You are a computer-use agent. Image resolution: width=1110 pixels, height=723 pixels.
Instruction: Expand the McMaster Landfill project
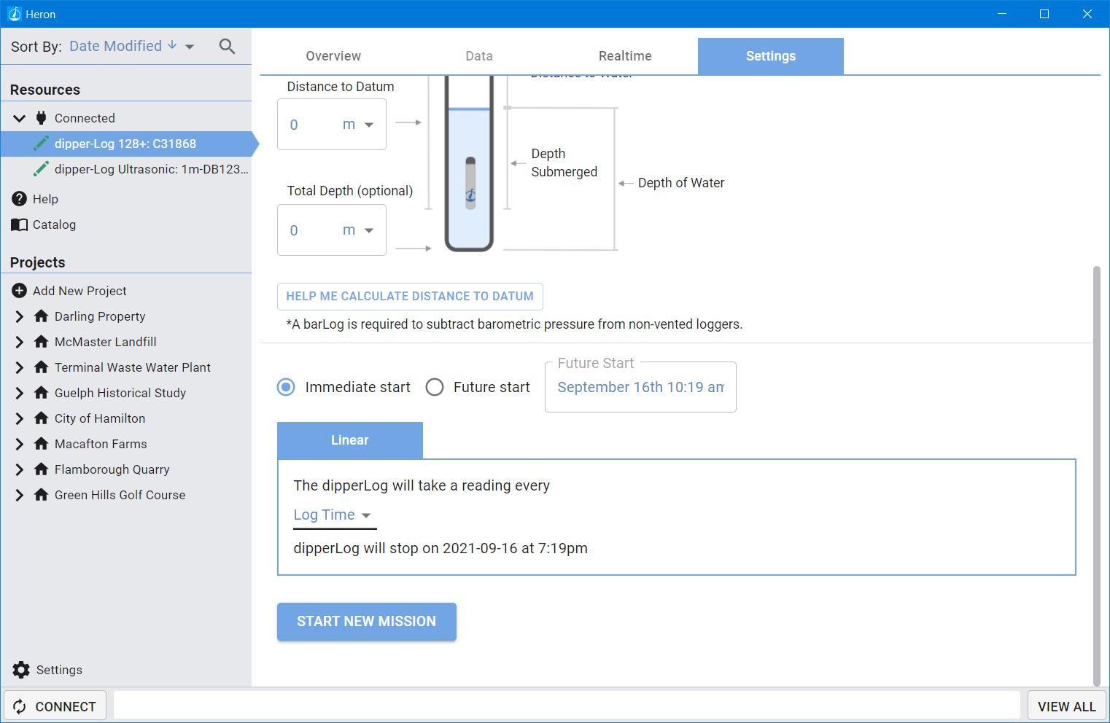click(x=20, y=342)
